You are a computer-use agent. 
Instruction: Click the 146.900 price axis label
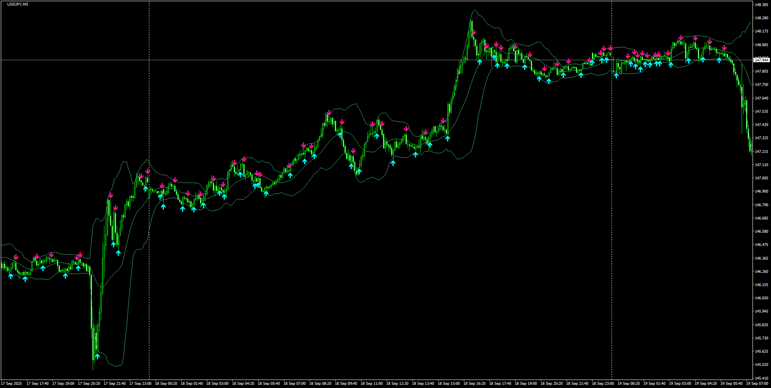[x=761, y=191]
